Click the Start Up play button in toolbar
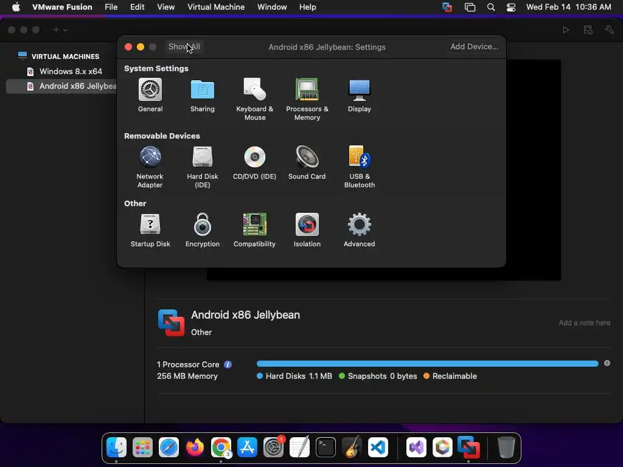 (566, 30)
